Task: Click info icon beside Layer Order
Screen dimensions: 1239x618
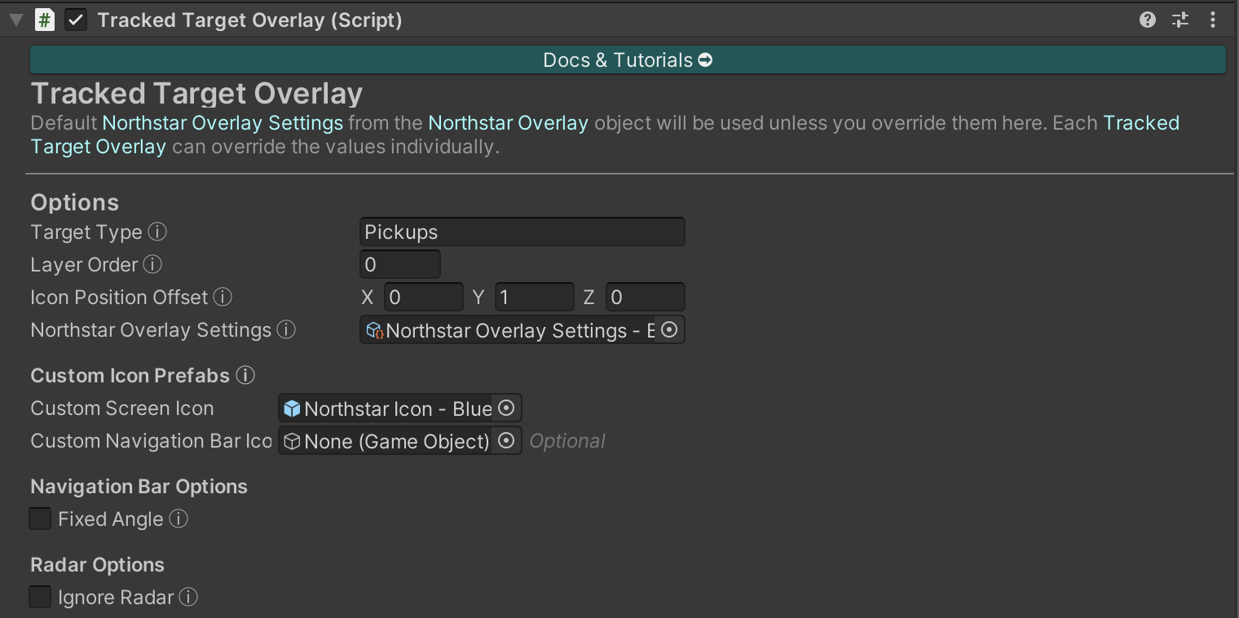Action: tap(152, 265)
